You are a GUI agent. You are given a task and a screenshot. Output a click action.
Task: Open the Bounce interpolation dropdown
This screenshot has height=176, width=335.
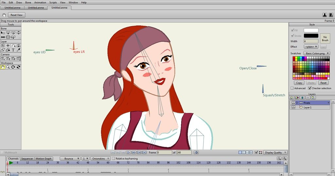(70, 158)
